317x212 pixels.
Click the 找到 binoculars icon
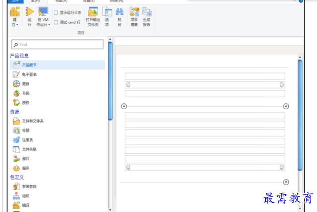pyautogui.click(x=120, y=12)
